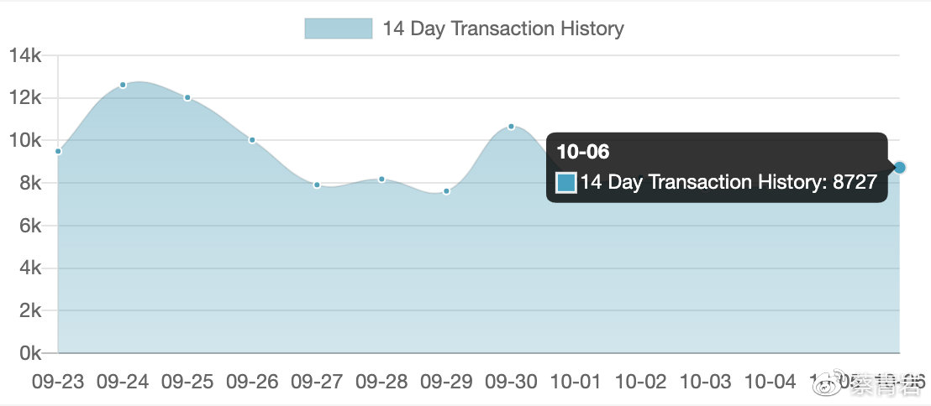
Task: Click the 8727 tooltip value text
Action: [855, 182]
